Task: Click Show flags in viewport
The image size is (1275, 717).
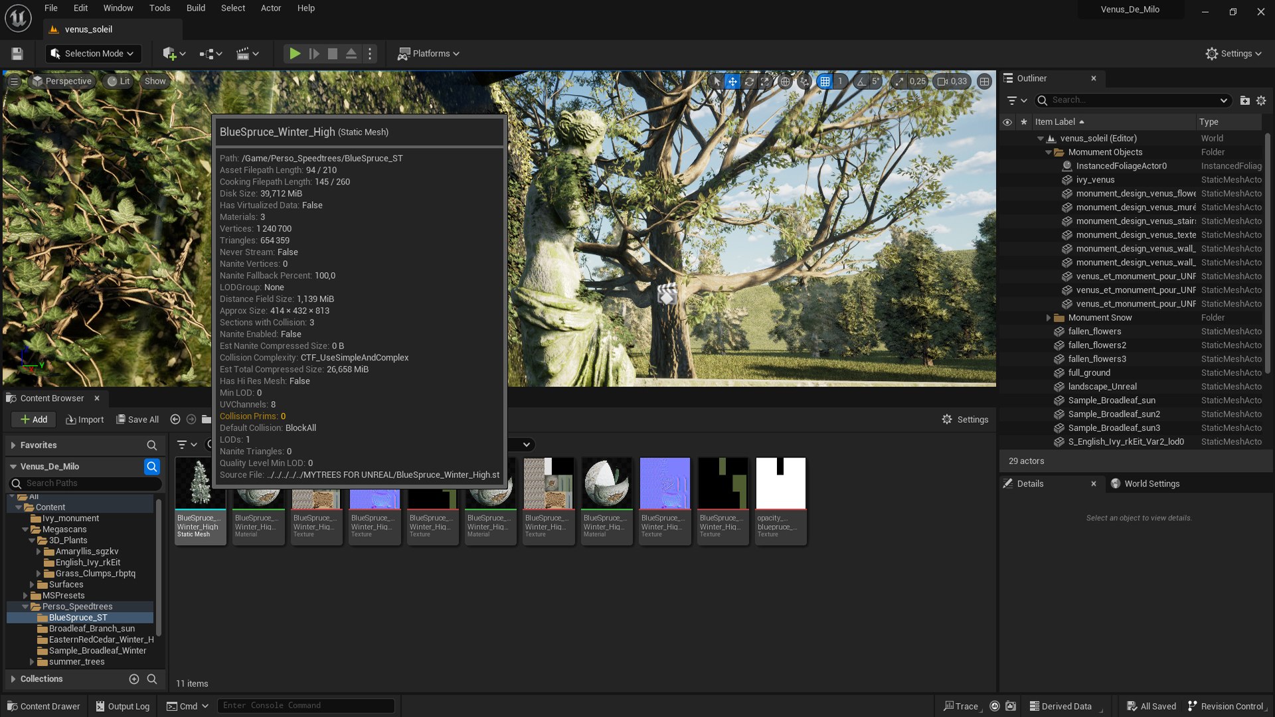Action: [155, 82]
